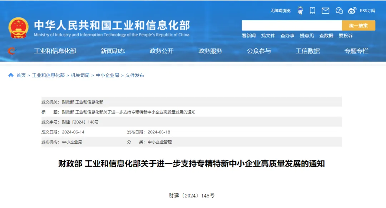386x208 pixels.
Task: Select 发布日期 value 2024-06-18
Action: click(159, 132)
